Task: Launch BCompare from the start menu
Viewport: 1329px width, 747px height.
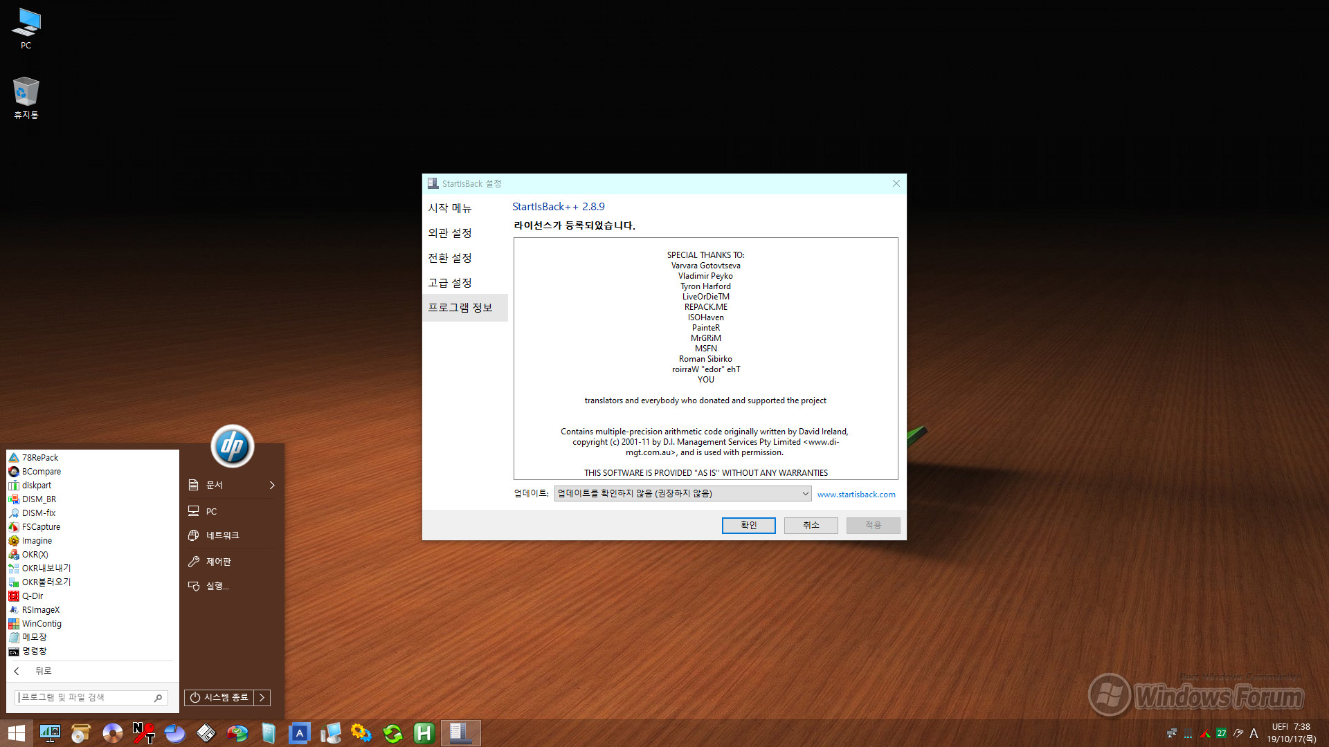Action: tap(42, 471)
